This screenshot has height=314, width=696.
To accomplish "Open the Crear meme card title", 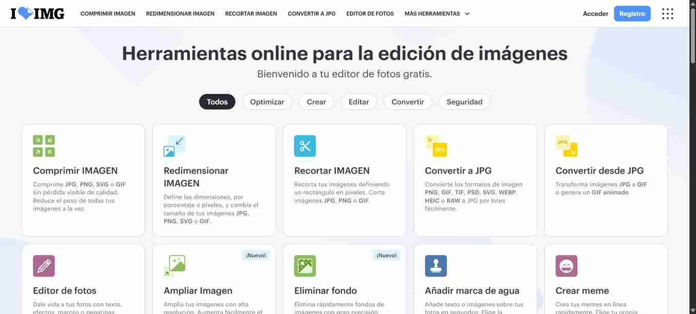I will (x=582, y=290).
